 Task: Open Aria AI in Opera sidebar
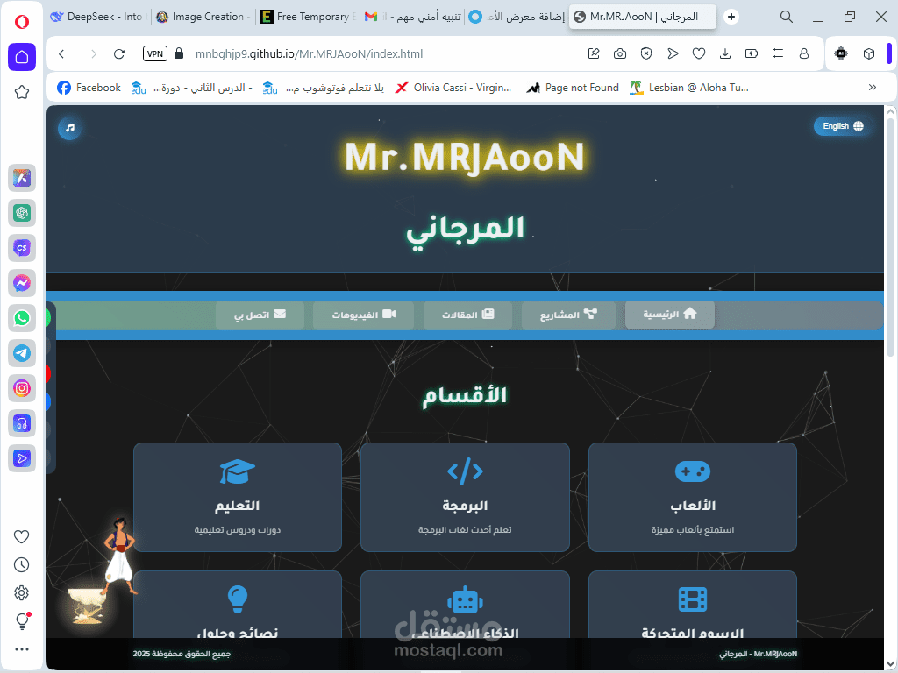pyautogui.click(x=22, y=178)
